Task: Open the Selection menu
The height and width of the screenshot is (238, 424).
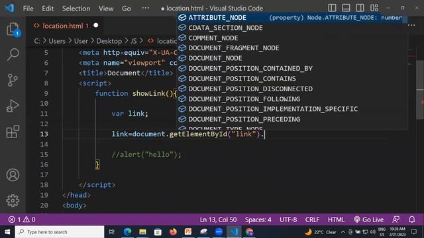Action: coord(76,9)
